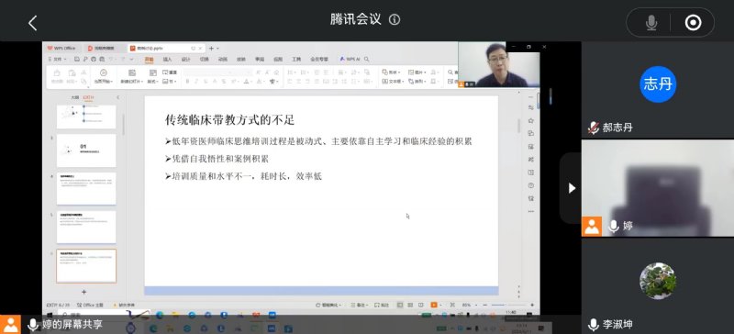Screen dimensions: 734x334
Task: Open the 插入 ribbon tab in WPS
Action: click(167, 60)
